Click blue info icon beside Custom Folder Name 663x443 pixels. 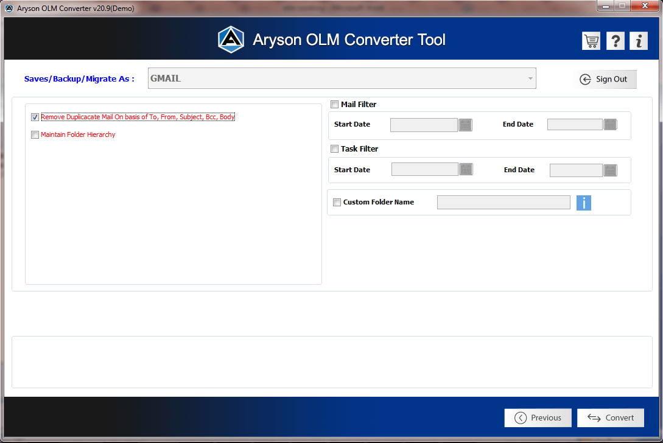click(583, 203)
